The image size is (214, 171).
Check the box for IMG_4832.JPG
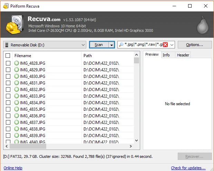(x=8, y=89)
